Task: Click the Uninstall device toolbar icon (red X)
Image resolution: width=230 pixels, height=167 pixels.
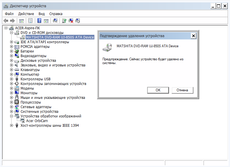Action: tap(71, 21)
